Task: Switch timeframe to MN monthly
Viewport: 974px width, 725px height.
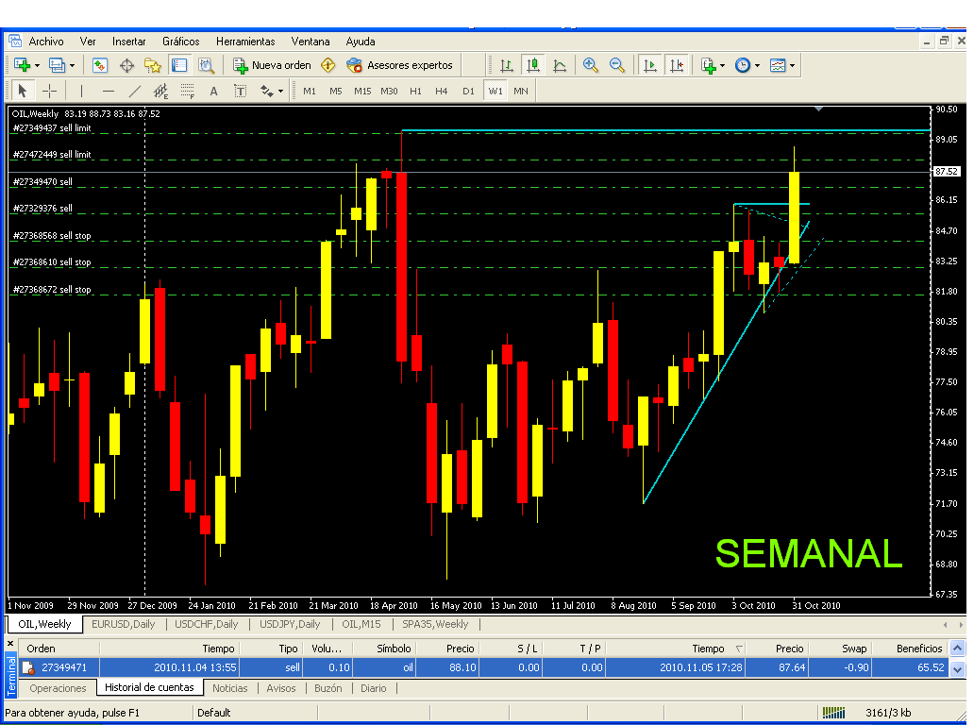Action: click(x=521, y=92)
